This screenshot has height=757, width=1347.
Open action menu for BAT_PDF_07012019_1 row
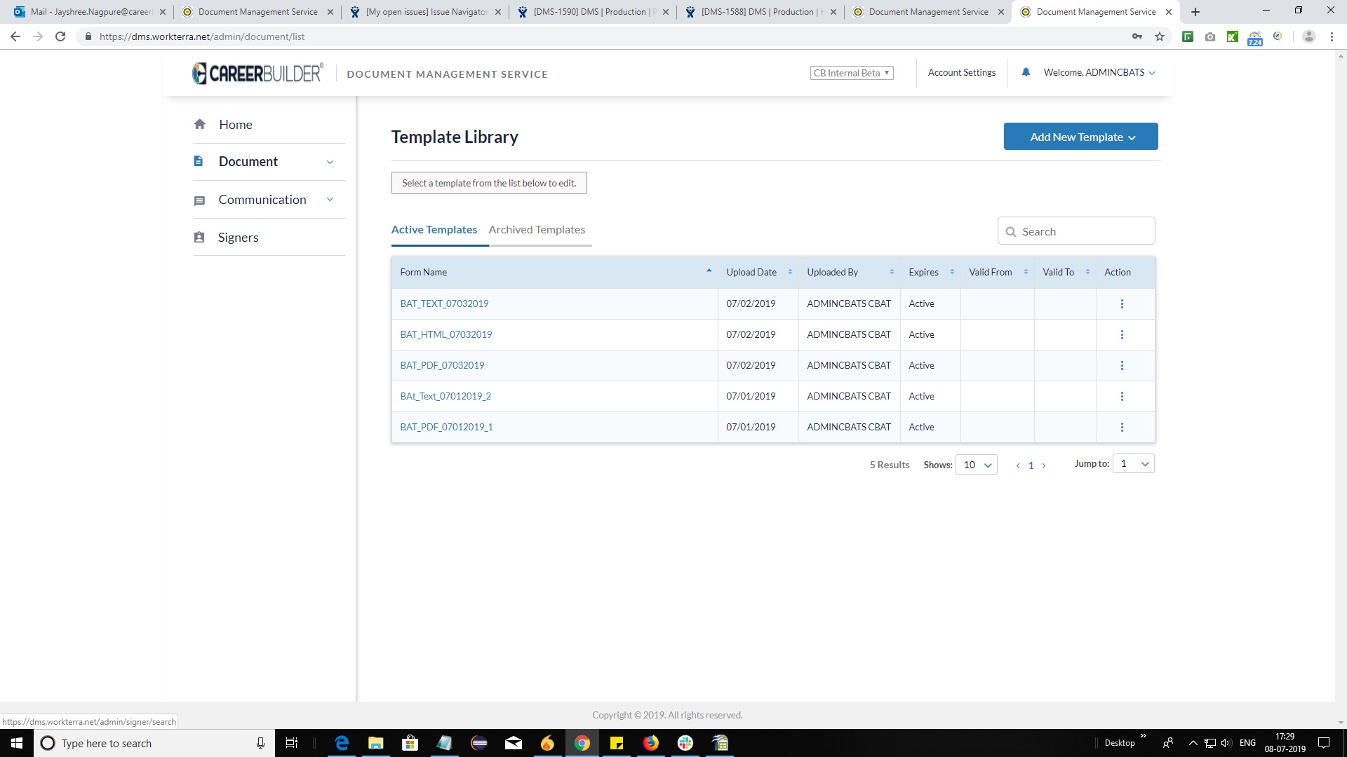coord(1122,427)
